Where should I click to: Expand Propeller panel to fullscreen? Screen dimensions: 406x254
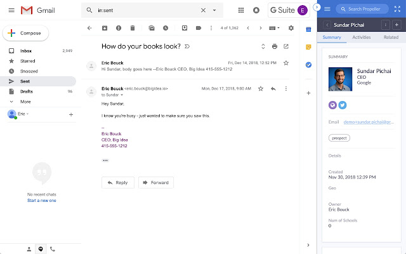397,9
